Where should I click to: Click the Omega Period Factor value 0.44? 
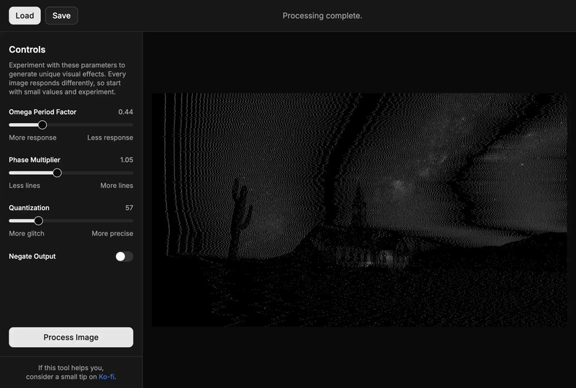(125, 112)
